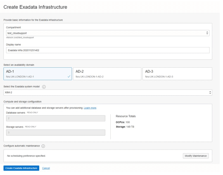Click the read-only Storage servers field
Viewport: 223px width, 175px height.
click(x=56, y=132)
